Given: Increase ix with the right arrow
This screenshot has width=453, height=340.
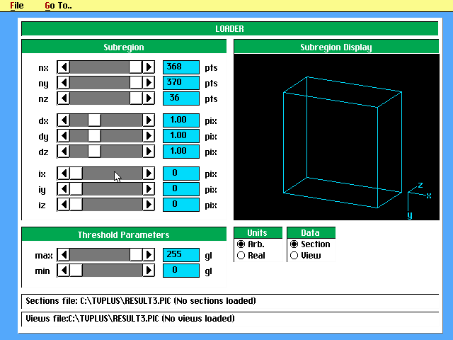Looking at the screenshot, I should tap(149, 174).
